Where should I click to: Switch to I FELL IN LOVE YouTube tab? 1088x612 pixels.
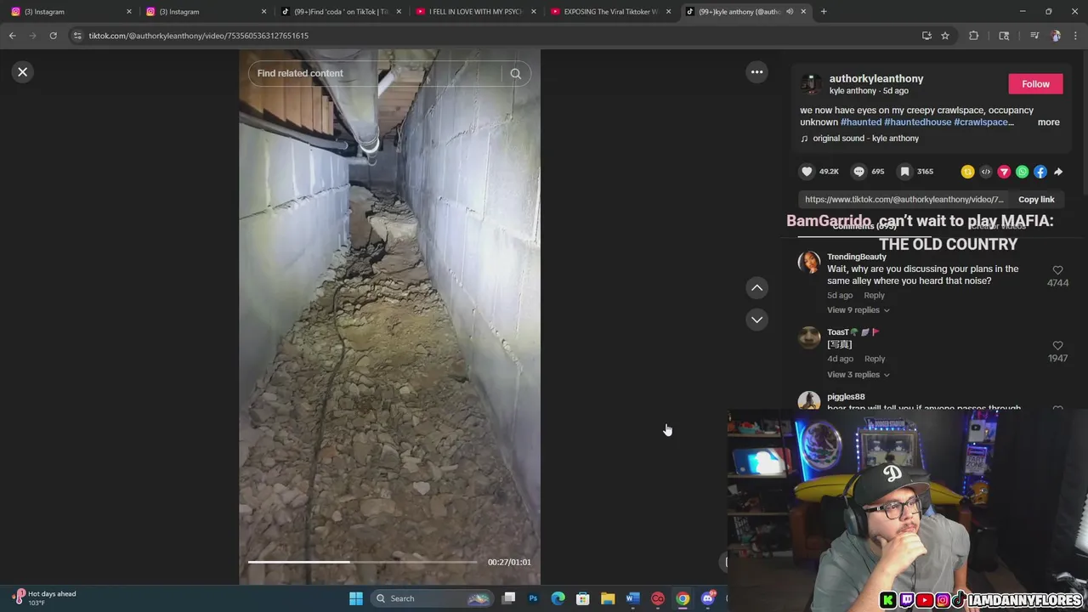[474, 12]
